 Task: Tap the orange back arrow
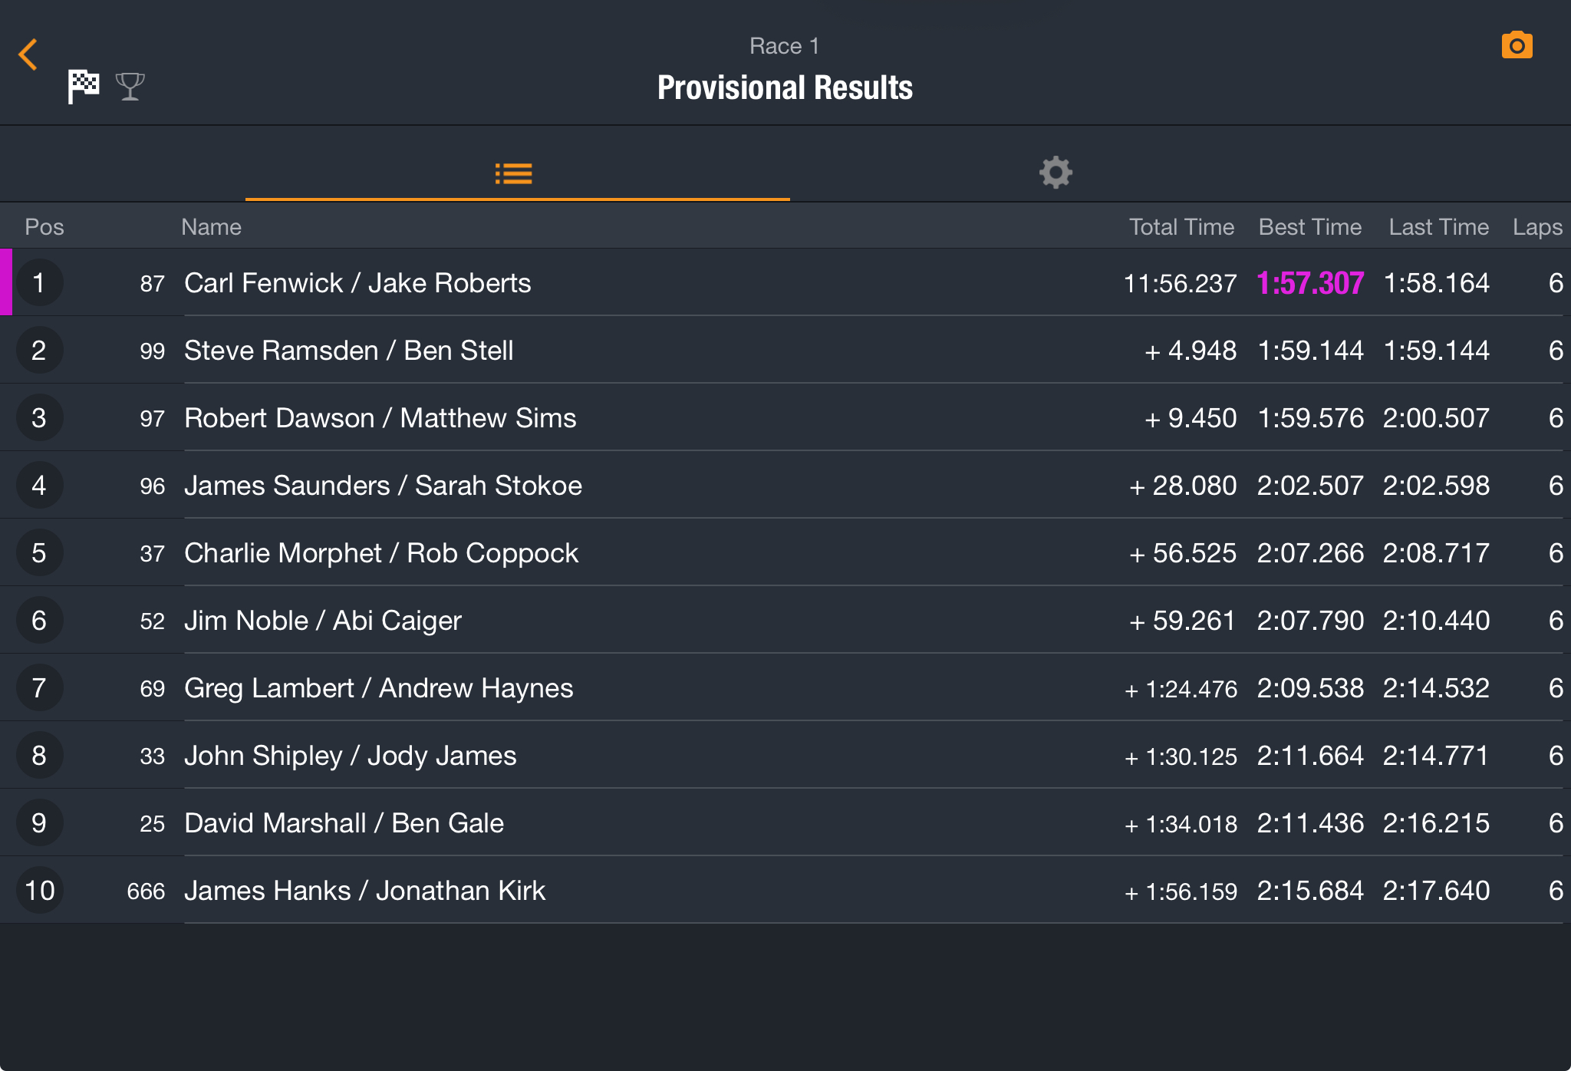pyautogui.click(x=28, y=54)
